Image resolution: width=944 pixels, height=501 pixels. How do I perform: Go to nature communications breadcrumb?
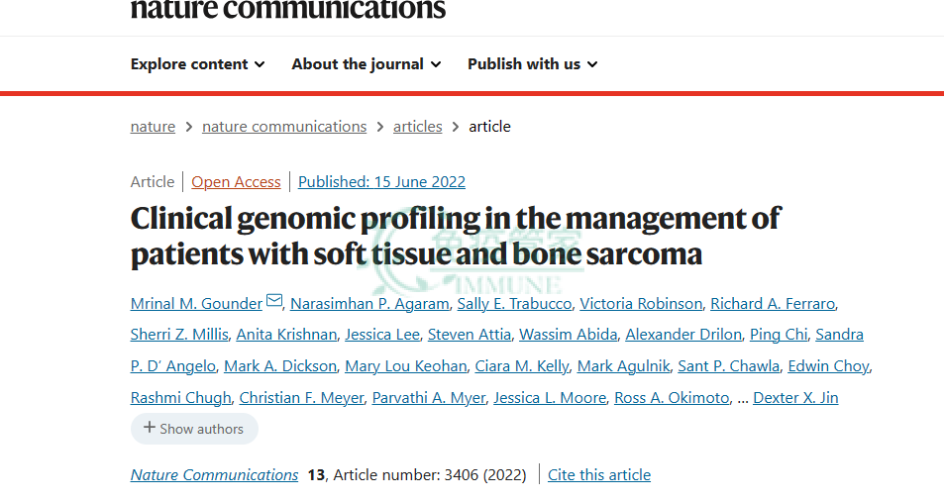[284, 127]
